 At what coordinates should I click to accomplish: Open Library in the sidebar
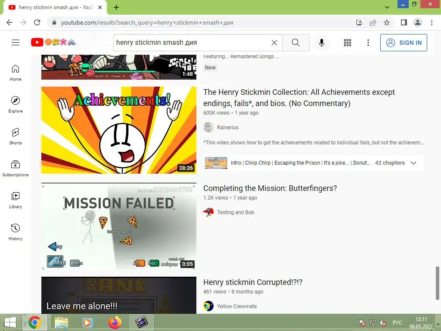point(16,200)
